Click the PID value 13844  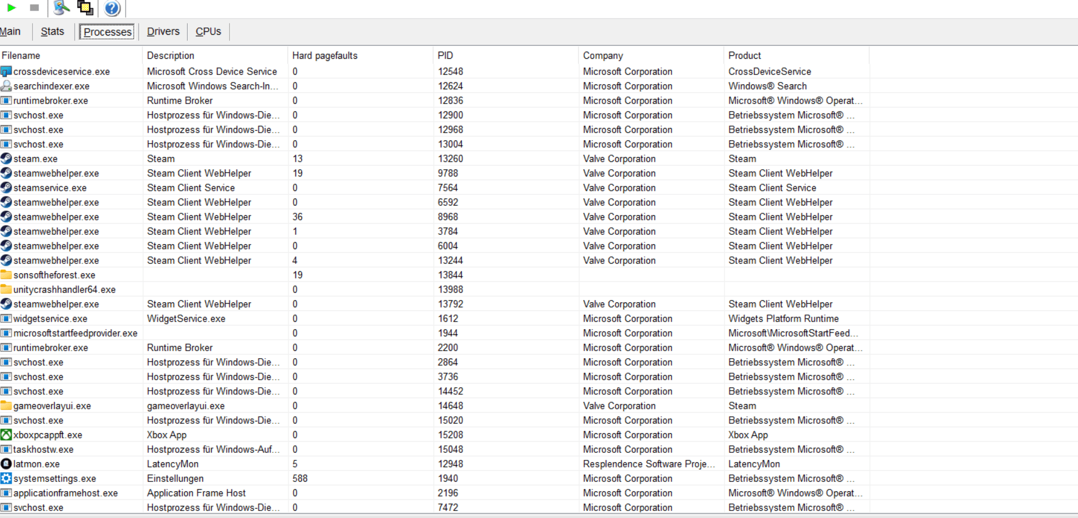[451, 275]
